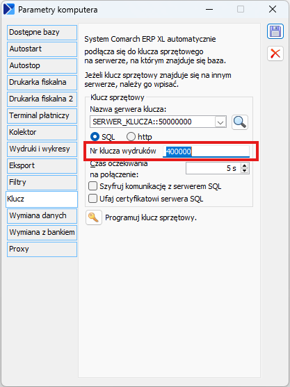Select the http radio button
This screenshot has width=290, height=387.
coord(131,136)
